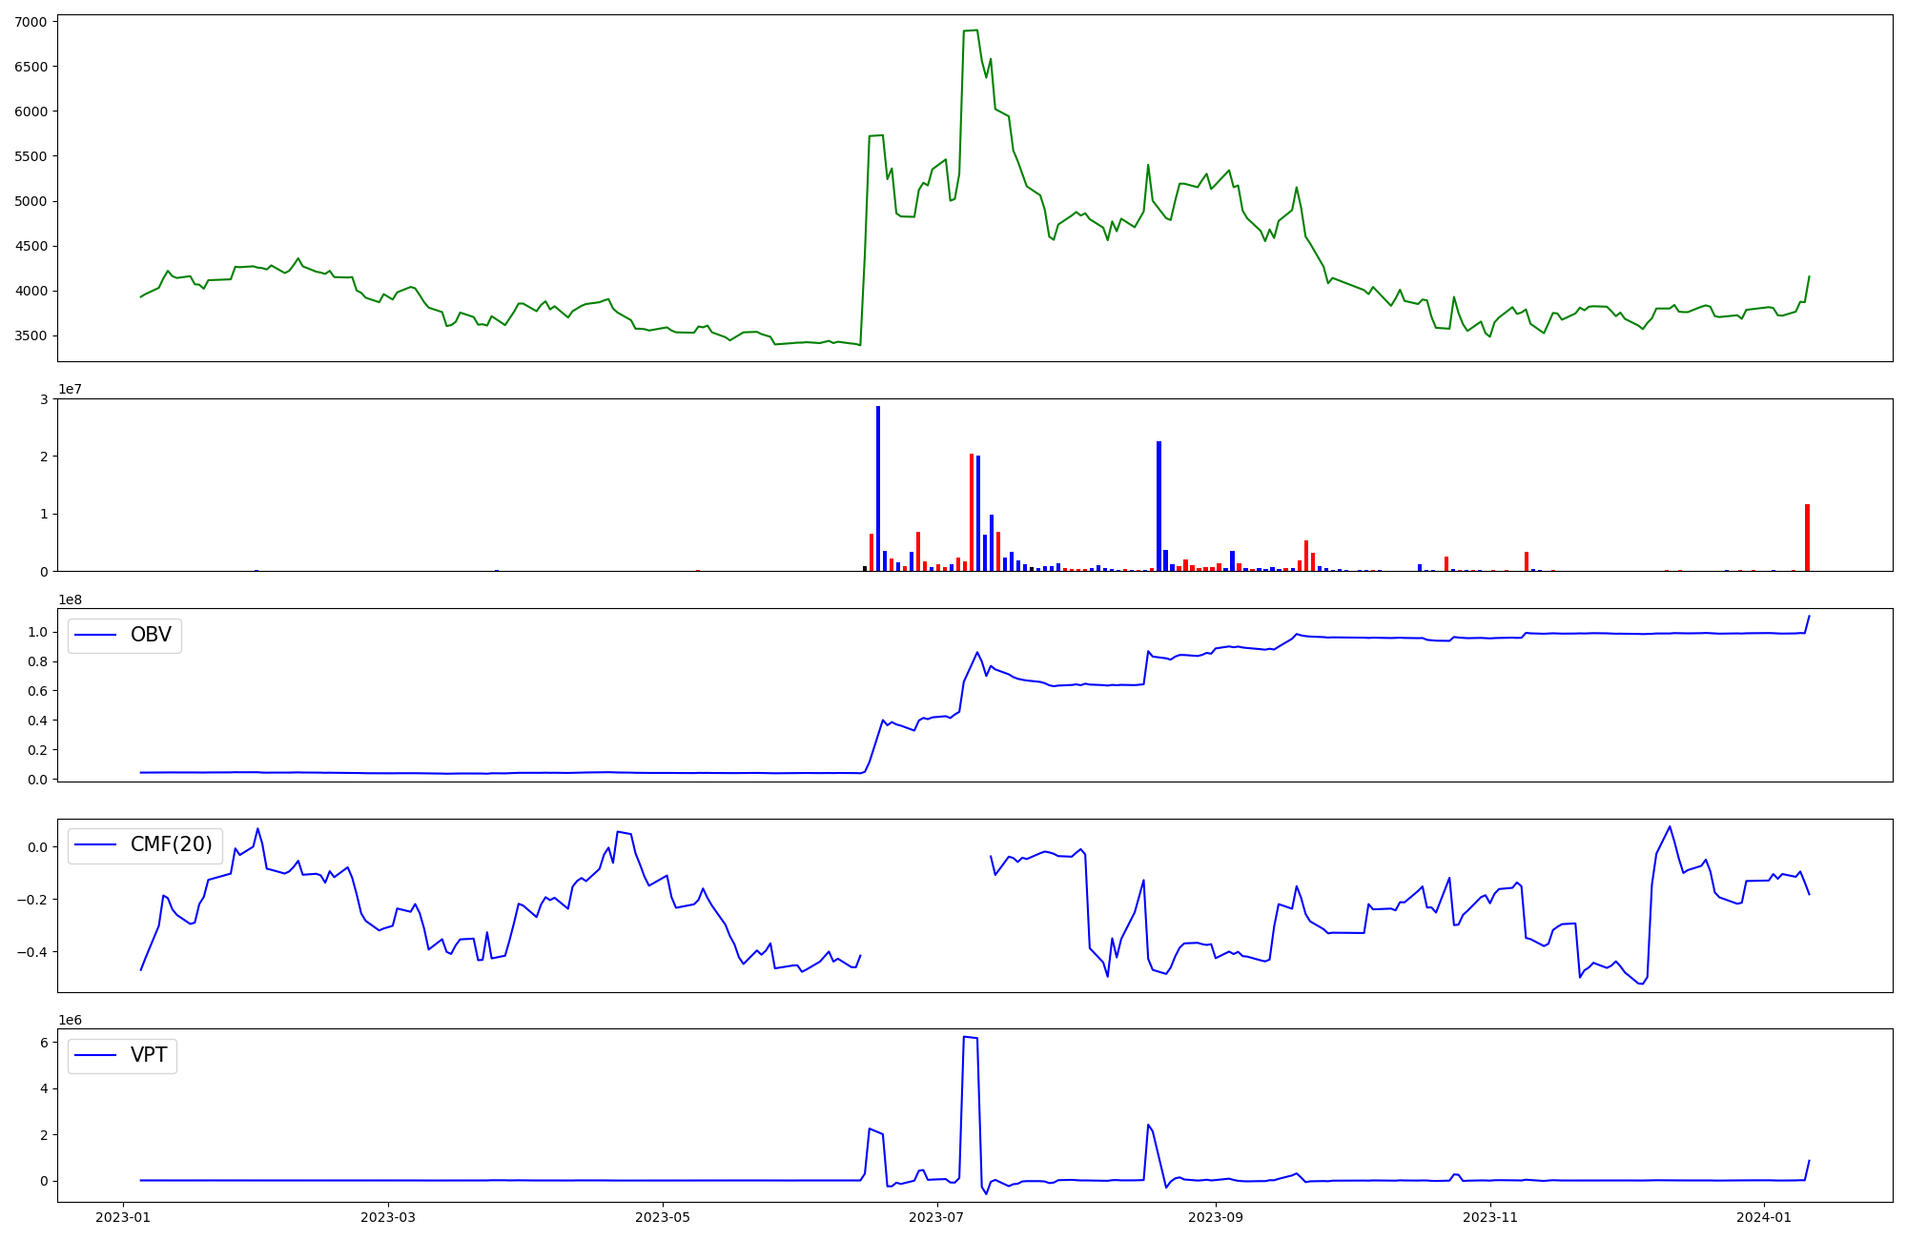Click the 2024-01 x-axis date label
The image size is (1907, 1239).
click(x=1764, y=1217)
